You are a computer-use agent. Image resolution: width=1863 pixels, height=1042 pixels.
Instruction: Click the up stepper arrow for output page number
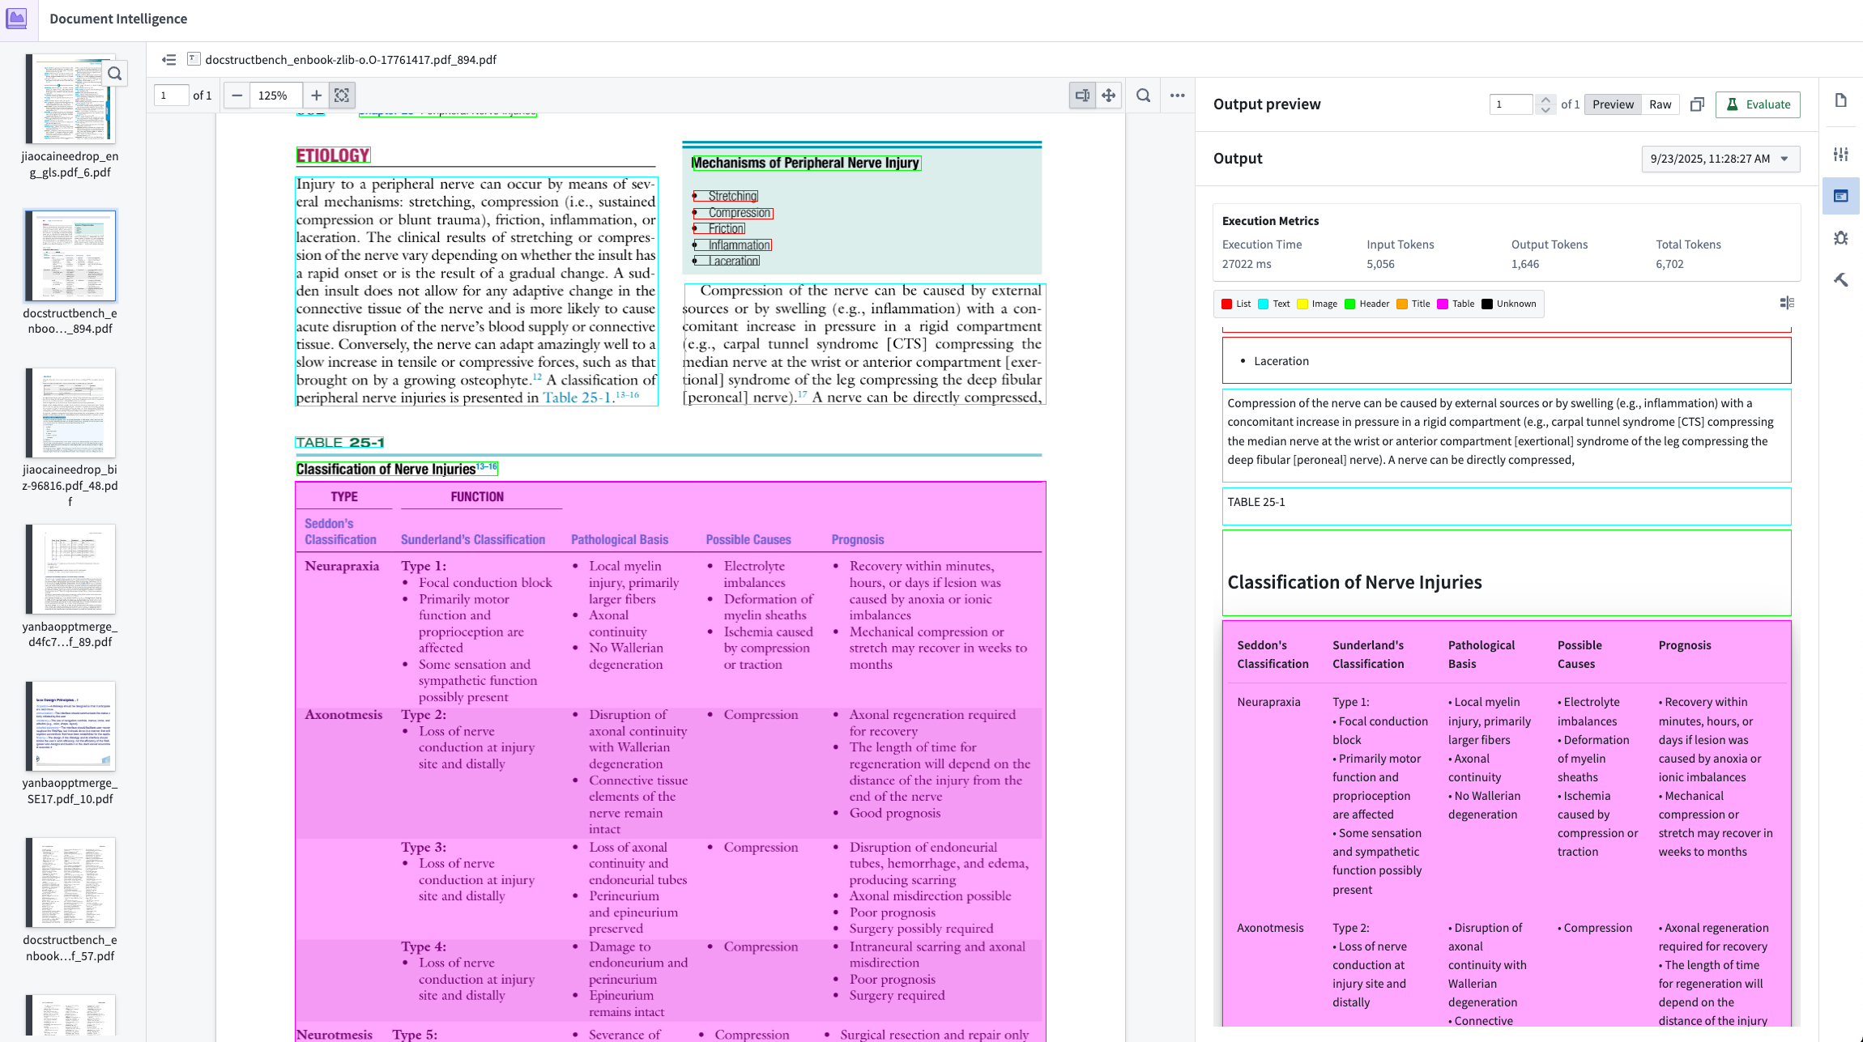coord(1544,99)
